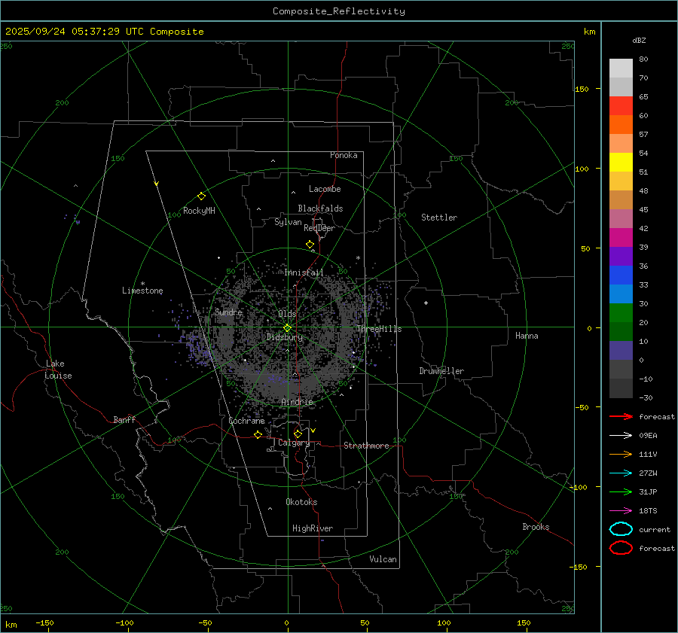Viewport: 678px width, 633px height.
Task: Click the orange 111V arrow icon
Action: click(621, 455)
